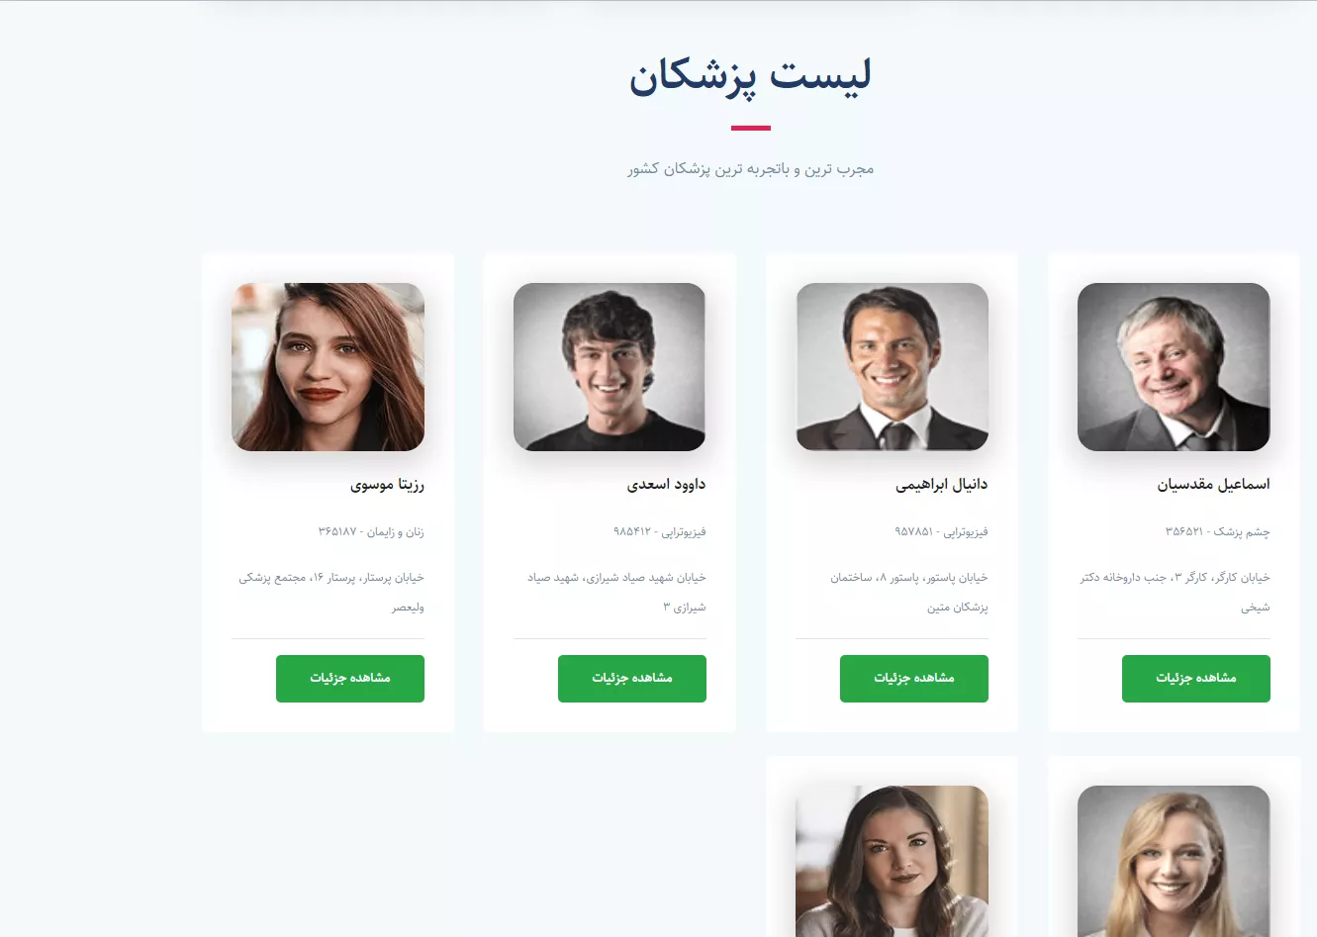The image size is (1317, 937).
Task: Select داوود اسعدی's profile picture
Action: click(610, 367)
